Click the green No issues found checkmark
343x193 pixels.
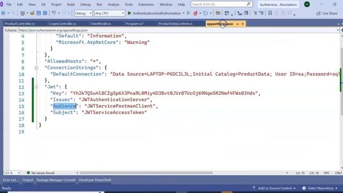(x=28, y=173)
